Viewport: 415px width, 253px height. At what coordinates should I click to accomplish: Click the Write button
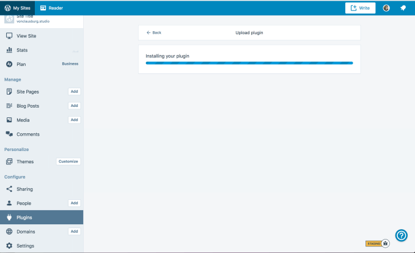pos(360,8)
